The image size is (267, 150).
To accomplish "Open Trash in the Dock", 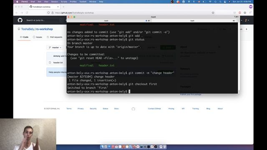I will 165,147.
